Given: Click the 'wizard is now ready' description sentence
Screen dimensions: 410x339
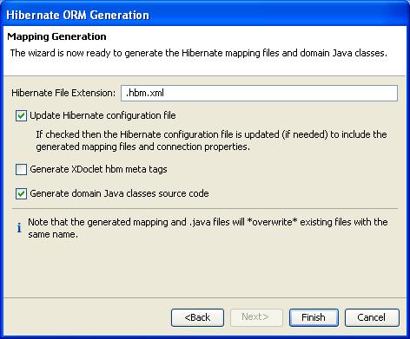Looking at the screenshot, I should pos(199,53).
